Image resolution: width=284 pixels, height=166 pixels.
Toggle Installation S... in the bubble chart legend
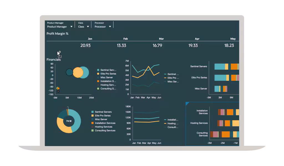point(106,81)
